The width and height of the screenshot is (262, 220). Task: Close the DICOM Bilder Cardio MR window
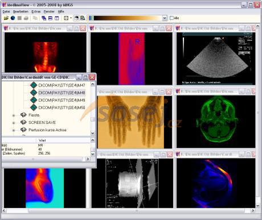(x=92, y=77)
